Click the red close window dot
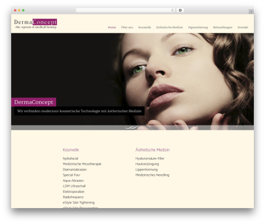Image resolution: width=265 pixels, height=224 pixels. (x=15, y=11)
